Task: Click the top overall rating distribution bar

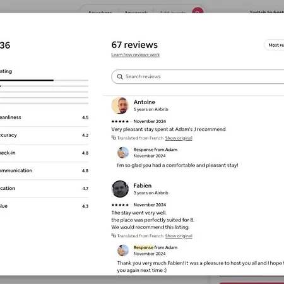Action: click(x=44, y=80)
